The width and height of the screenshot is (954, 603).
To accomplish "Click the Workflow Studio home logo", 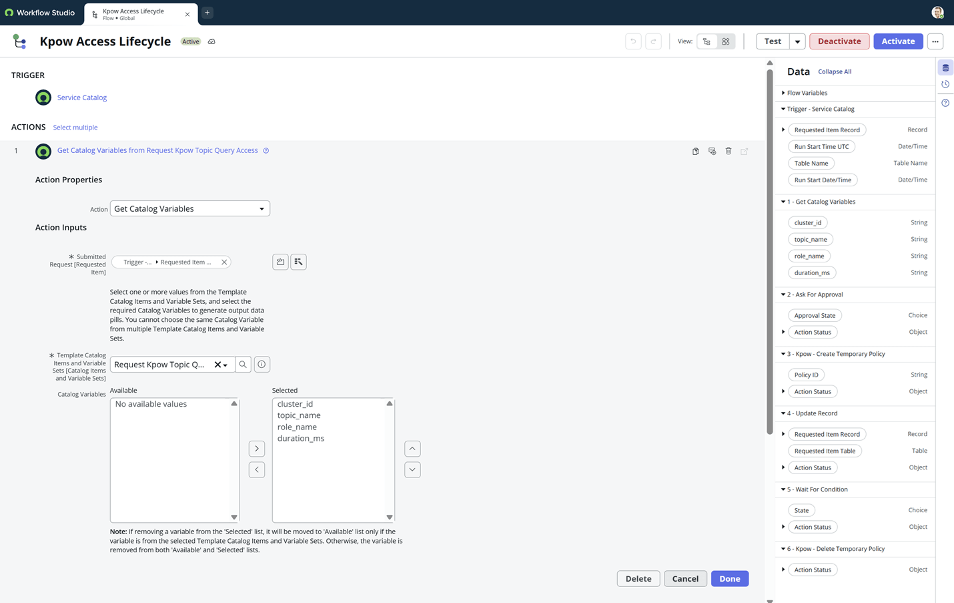I will (39, 13).
